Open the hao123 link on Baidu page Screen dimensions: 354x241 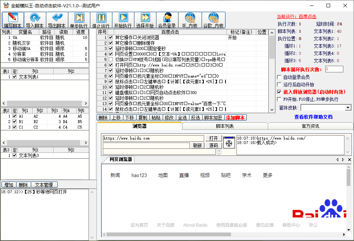click(139, 175)
